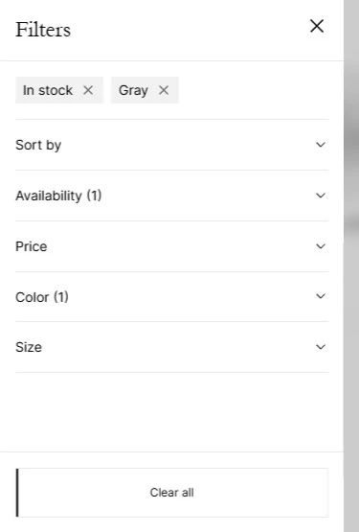Expand Size using its chevron arrow
This screenshot has height=532, width=359.
(321, 347)
